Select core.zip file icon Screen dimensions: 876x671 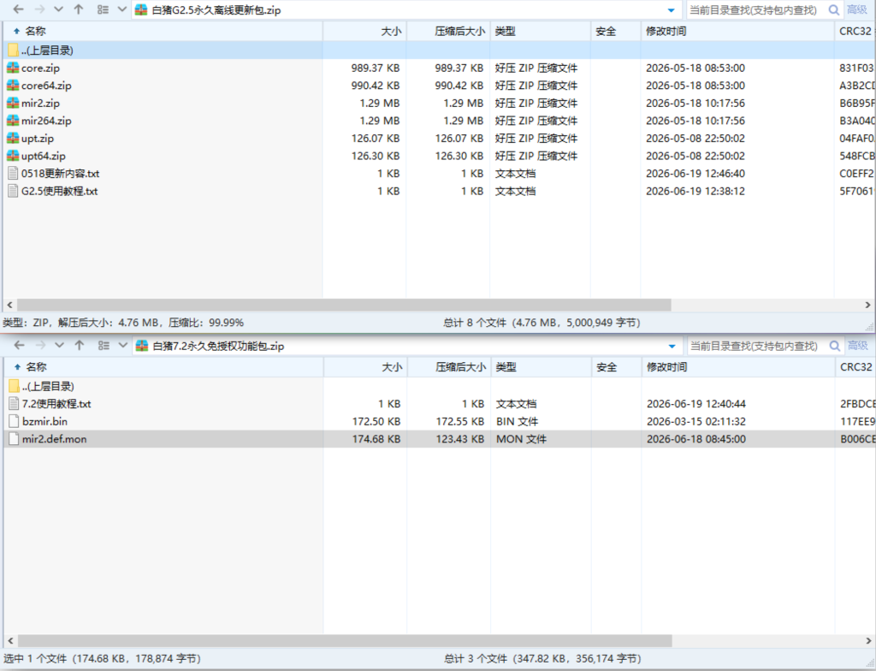click(13, 68)
